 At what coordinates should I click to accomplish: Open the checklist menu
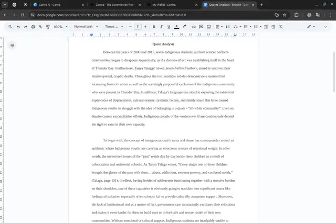237,27
